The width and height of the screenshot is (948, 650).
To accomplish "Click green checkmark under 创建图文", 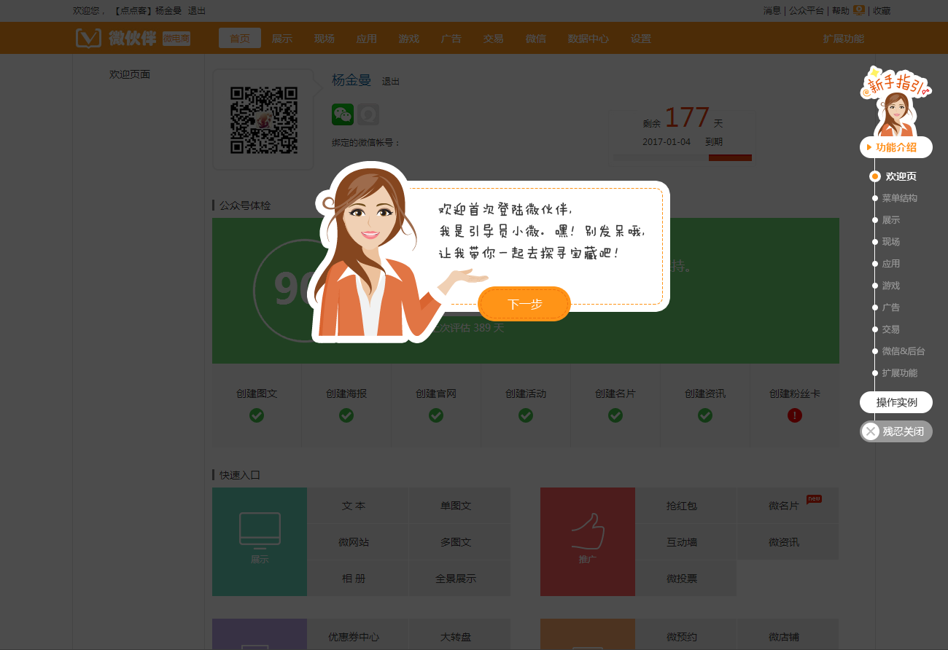I will [x=257, y=415].
